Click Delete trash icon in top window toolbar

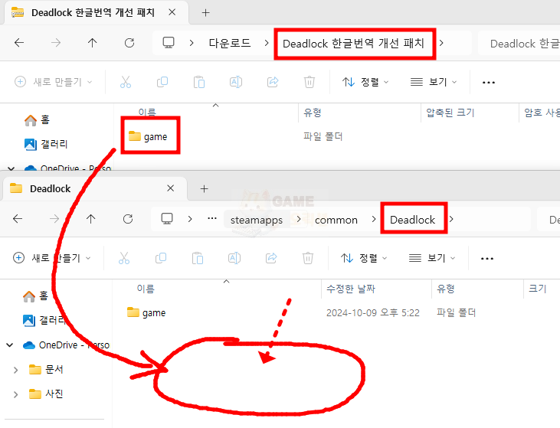coord(309,82)
